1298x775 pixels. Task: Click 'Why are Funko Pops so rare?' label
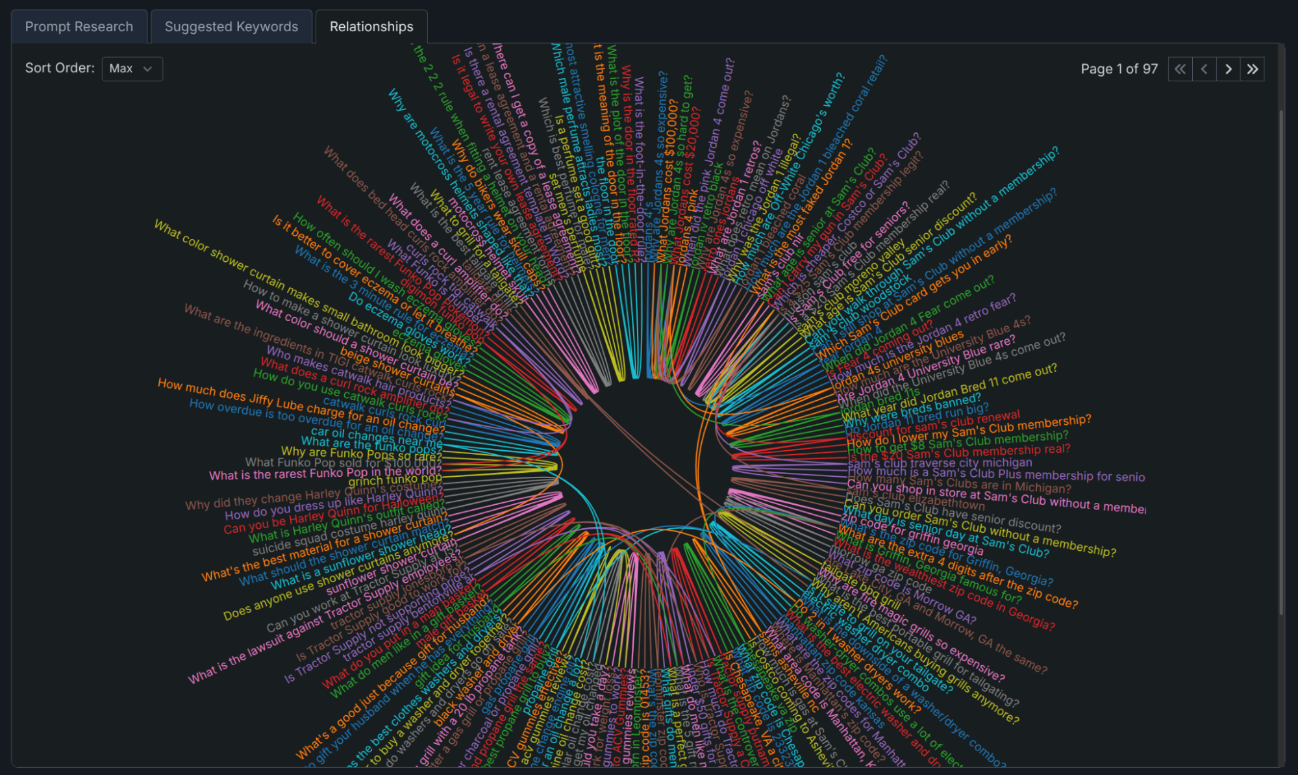point(361,453)
